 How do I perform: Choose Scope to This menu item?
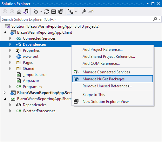(112, 95)
